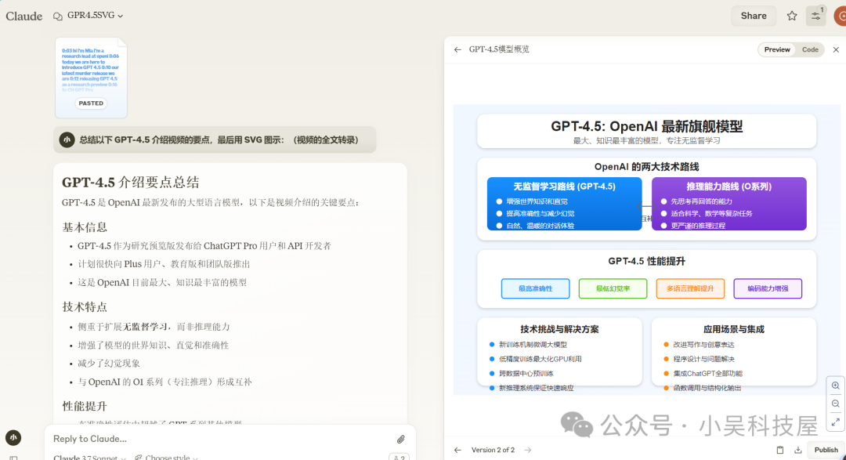Click the GPT-4.5模型概览 artifact title

(499, 49)
